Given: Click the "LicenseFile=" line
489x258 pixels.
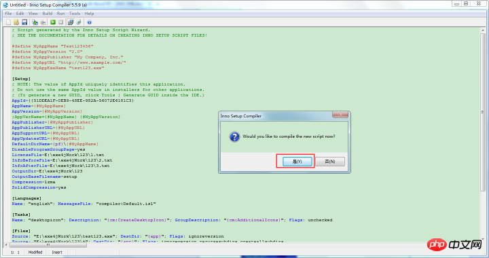Looking at the screenshot, I should (x=58, y=155).
